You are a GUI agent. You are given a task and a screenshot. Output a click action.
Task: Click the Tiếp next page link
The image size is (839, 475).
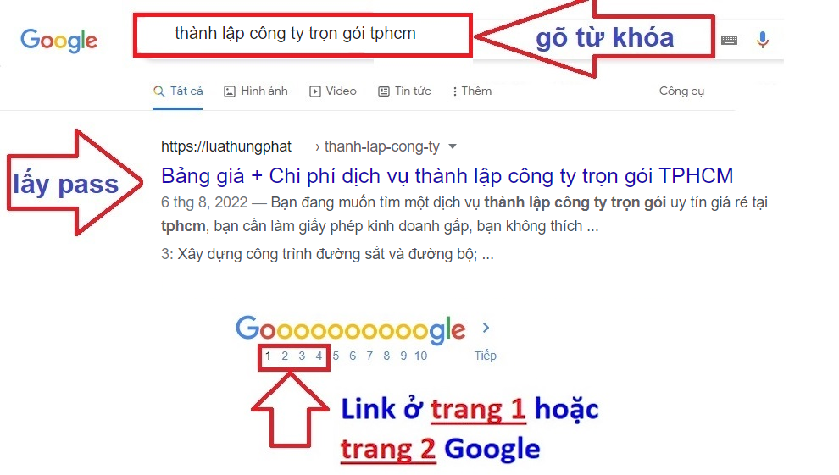(x=486, y=356)
